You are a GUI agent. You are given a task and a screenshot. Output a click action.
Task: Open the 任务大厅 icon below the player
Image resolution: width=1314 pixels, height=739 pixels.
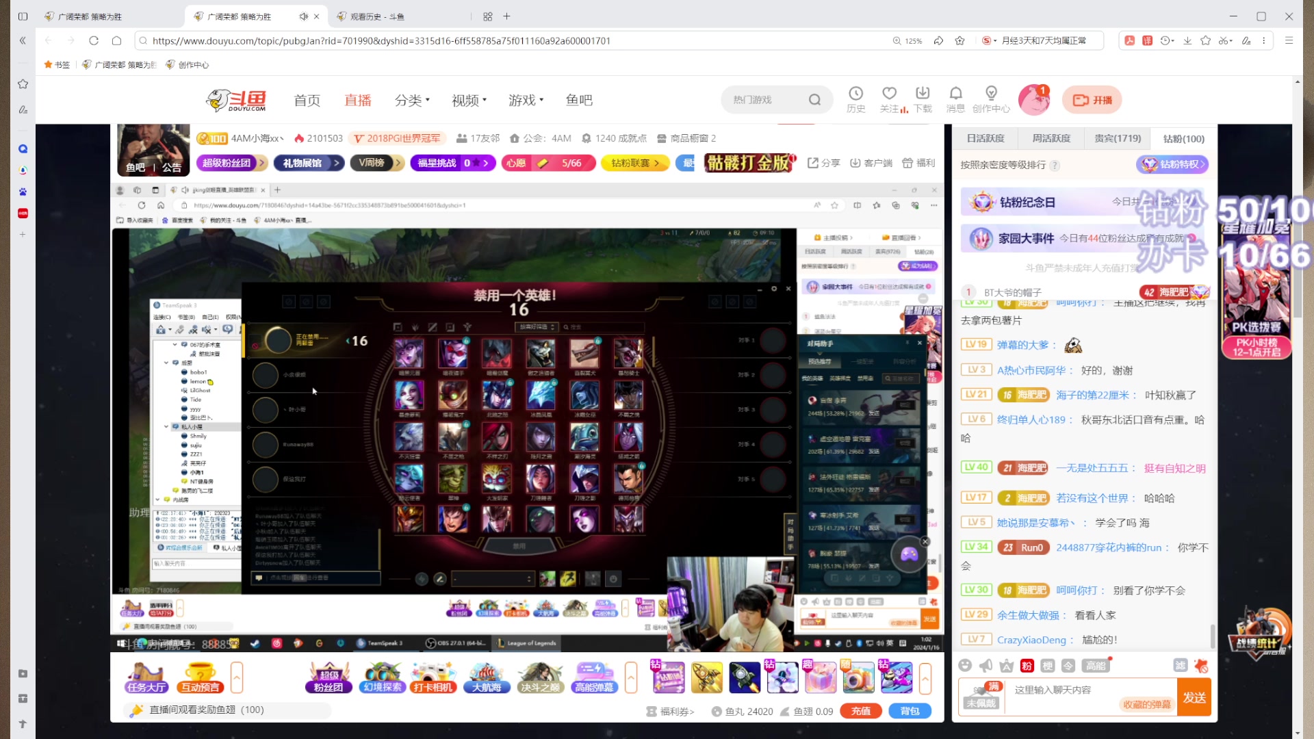tap(146, 677)
